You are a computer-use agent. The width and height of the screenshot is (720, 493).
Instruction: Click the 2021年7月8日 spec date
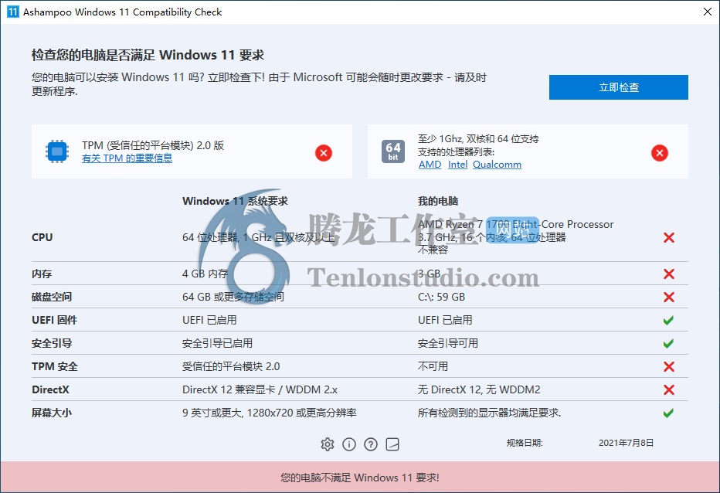pyautogui.click(x=626, y=443)
